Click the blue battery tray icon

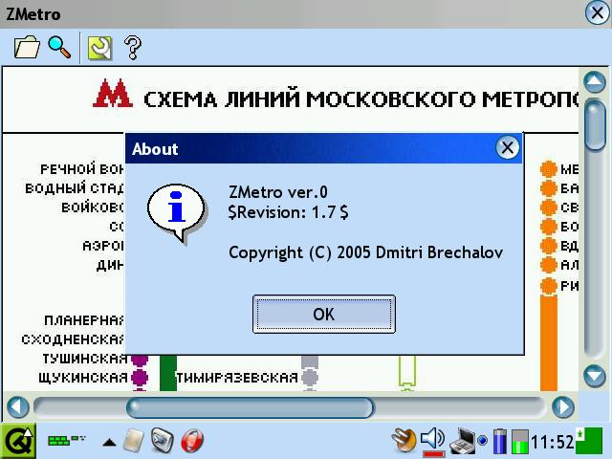[x=499, y=442]
